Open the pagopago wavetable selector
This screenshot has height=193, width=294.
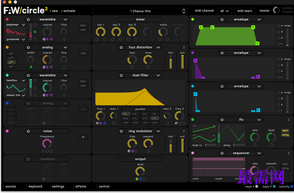(23, 25)
